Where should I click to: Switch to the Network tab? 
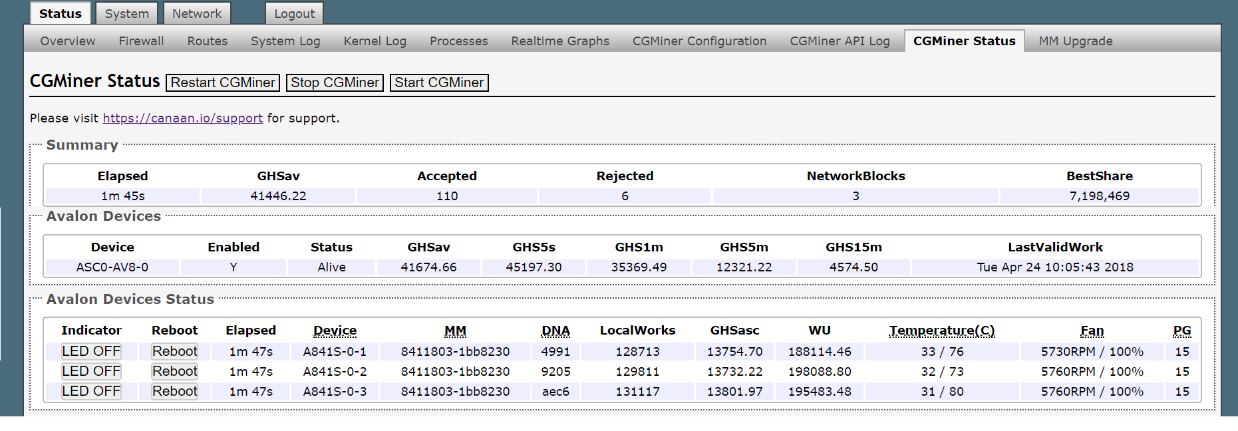point(197,13)
